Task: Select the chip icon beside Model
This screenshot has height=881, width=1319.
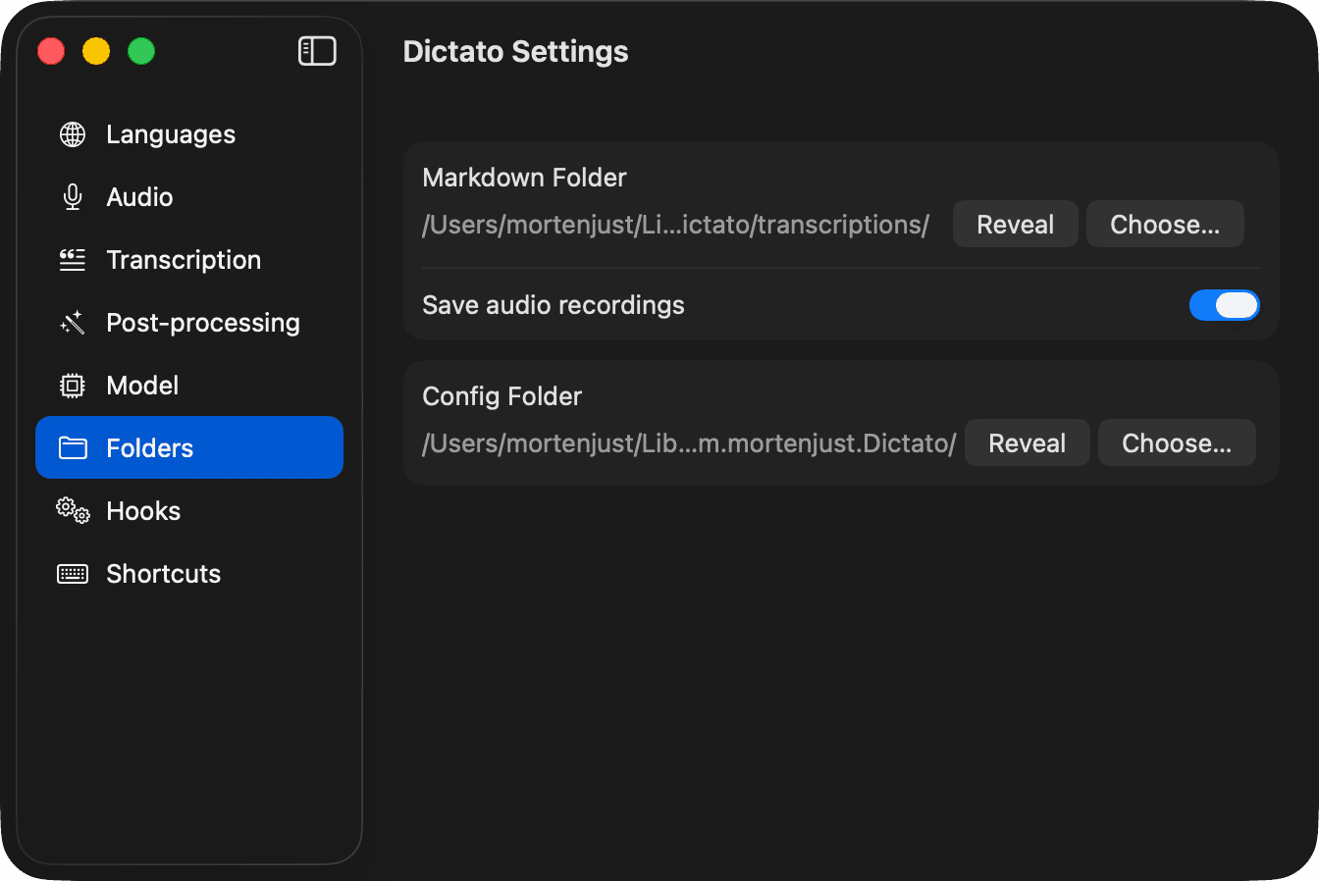Action: [72, 385]
